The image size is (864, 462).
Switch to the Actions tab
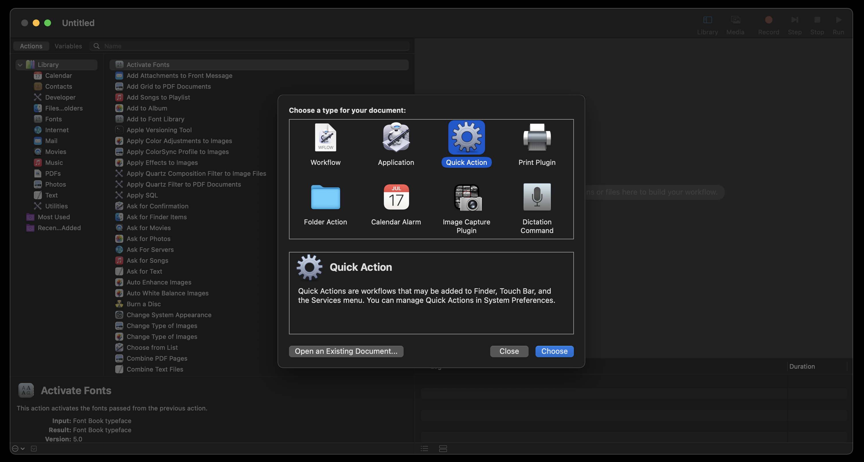32,46
